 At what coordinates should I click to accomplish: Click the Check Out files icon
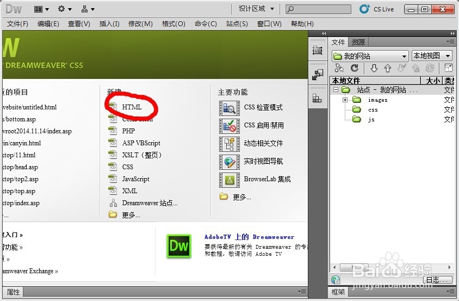click(401, 68)
